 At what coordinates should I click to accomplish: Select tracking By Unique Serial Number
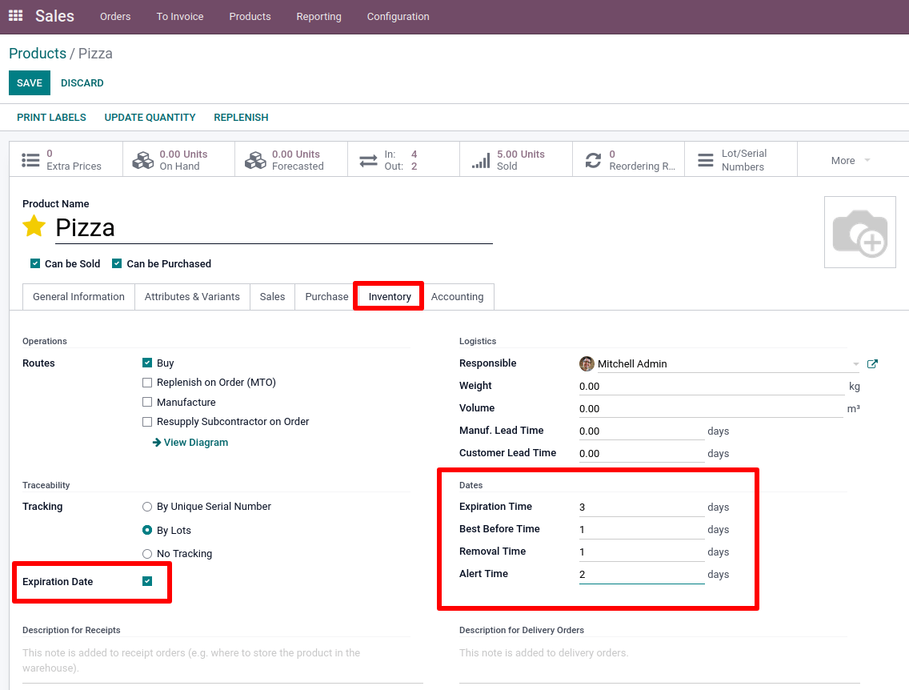[147, 506]
